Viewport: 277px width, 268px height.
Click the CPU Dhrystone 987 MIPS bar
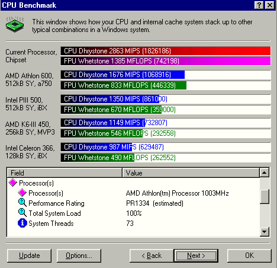[x=96, y=147]
